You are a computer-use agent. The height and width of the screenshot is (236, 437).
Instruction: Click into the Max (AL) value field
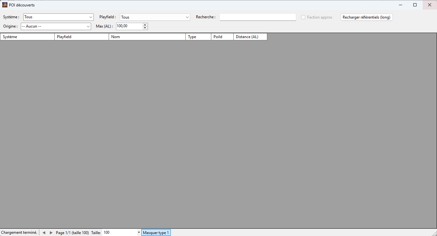pyautogui.click(x=129, y=26)
